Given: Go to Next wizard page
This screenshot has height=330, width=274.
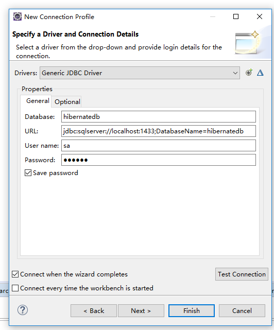Looking at the screenshot, I should coord(141,310).
